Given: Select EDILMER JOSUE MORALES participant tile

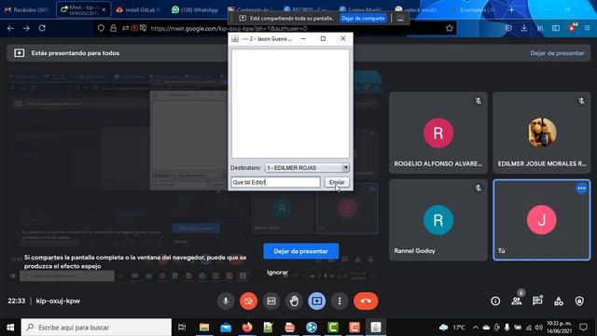Looking at the screenshot, I should coord(541,133).
